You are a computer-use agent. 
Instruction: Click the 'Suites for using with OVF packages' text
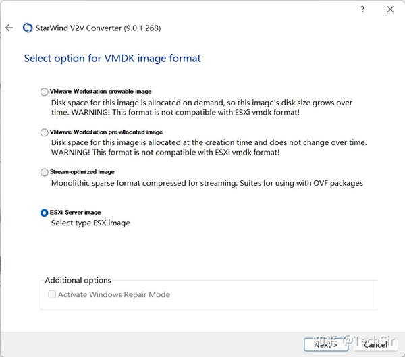point(305,183)
